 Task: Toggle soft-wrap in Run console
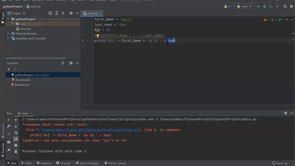coord(16,133)
